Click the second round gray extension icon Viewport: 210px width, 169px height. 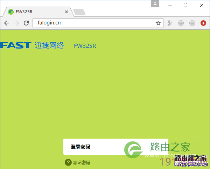pos(192,23)
